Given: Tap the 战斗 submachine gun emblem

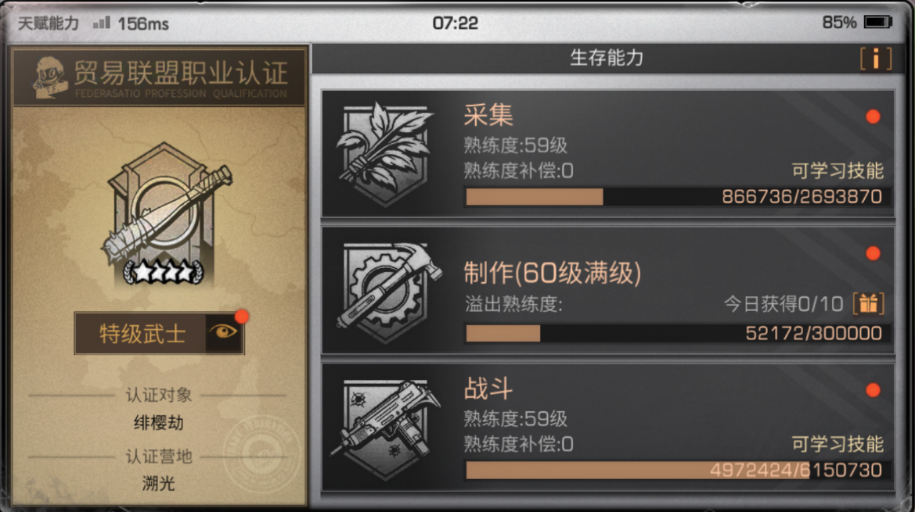Looking at the screenshot, I should 385,428.
